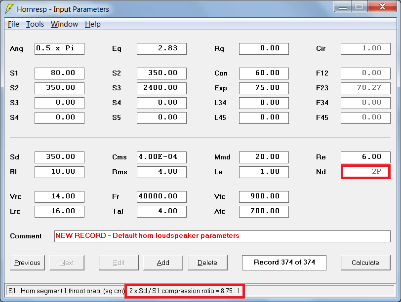Click the disabled Edit button
This screenshot has height=302, width=401.
pyautogui.click(x=119, y=263)
